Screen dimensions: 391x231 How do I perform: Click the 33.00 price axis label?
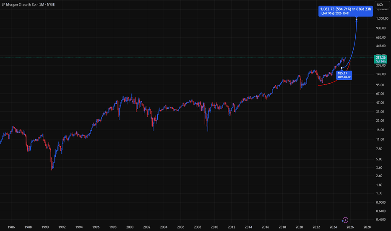point(380,112)
